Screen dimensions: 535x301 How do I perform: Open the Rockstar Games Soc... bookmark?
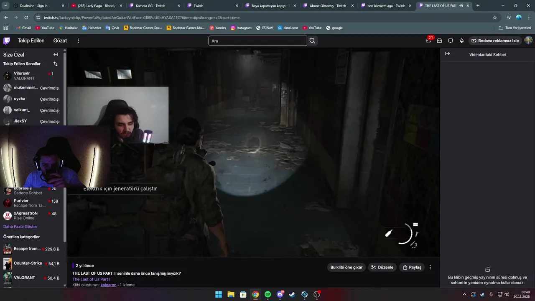(x=143, y=28)
